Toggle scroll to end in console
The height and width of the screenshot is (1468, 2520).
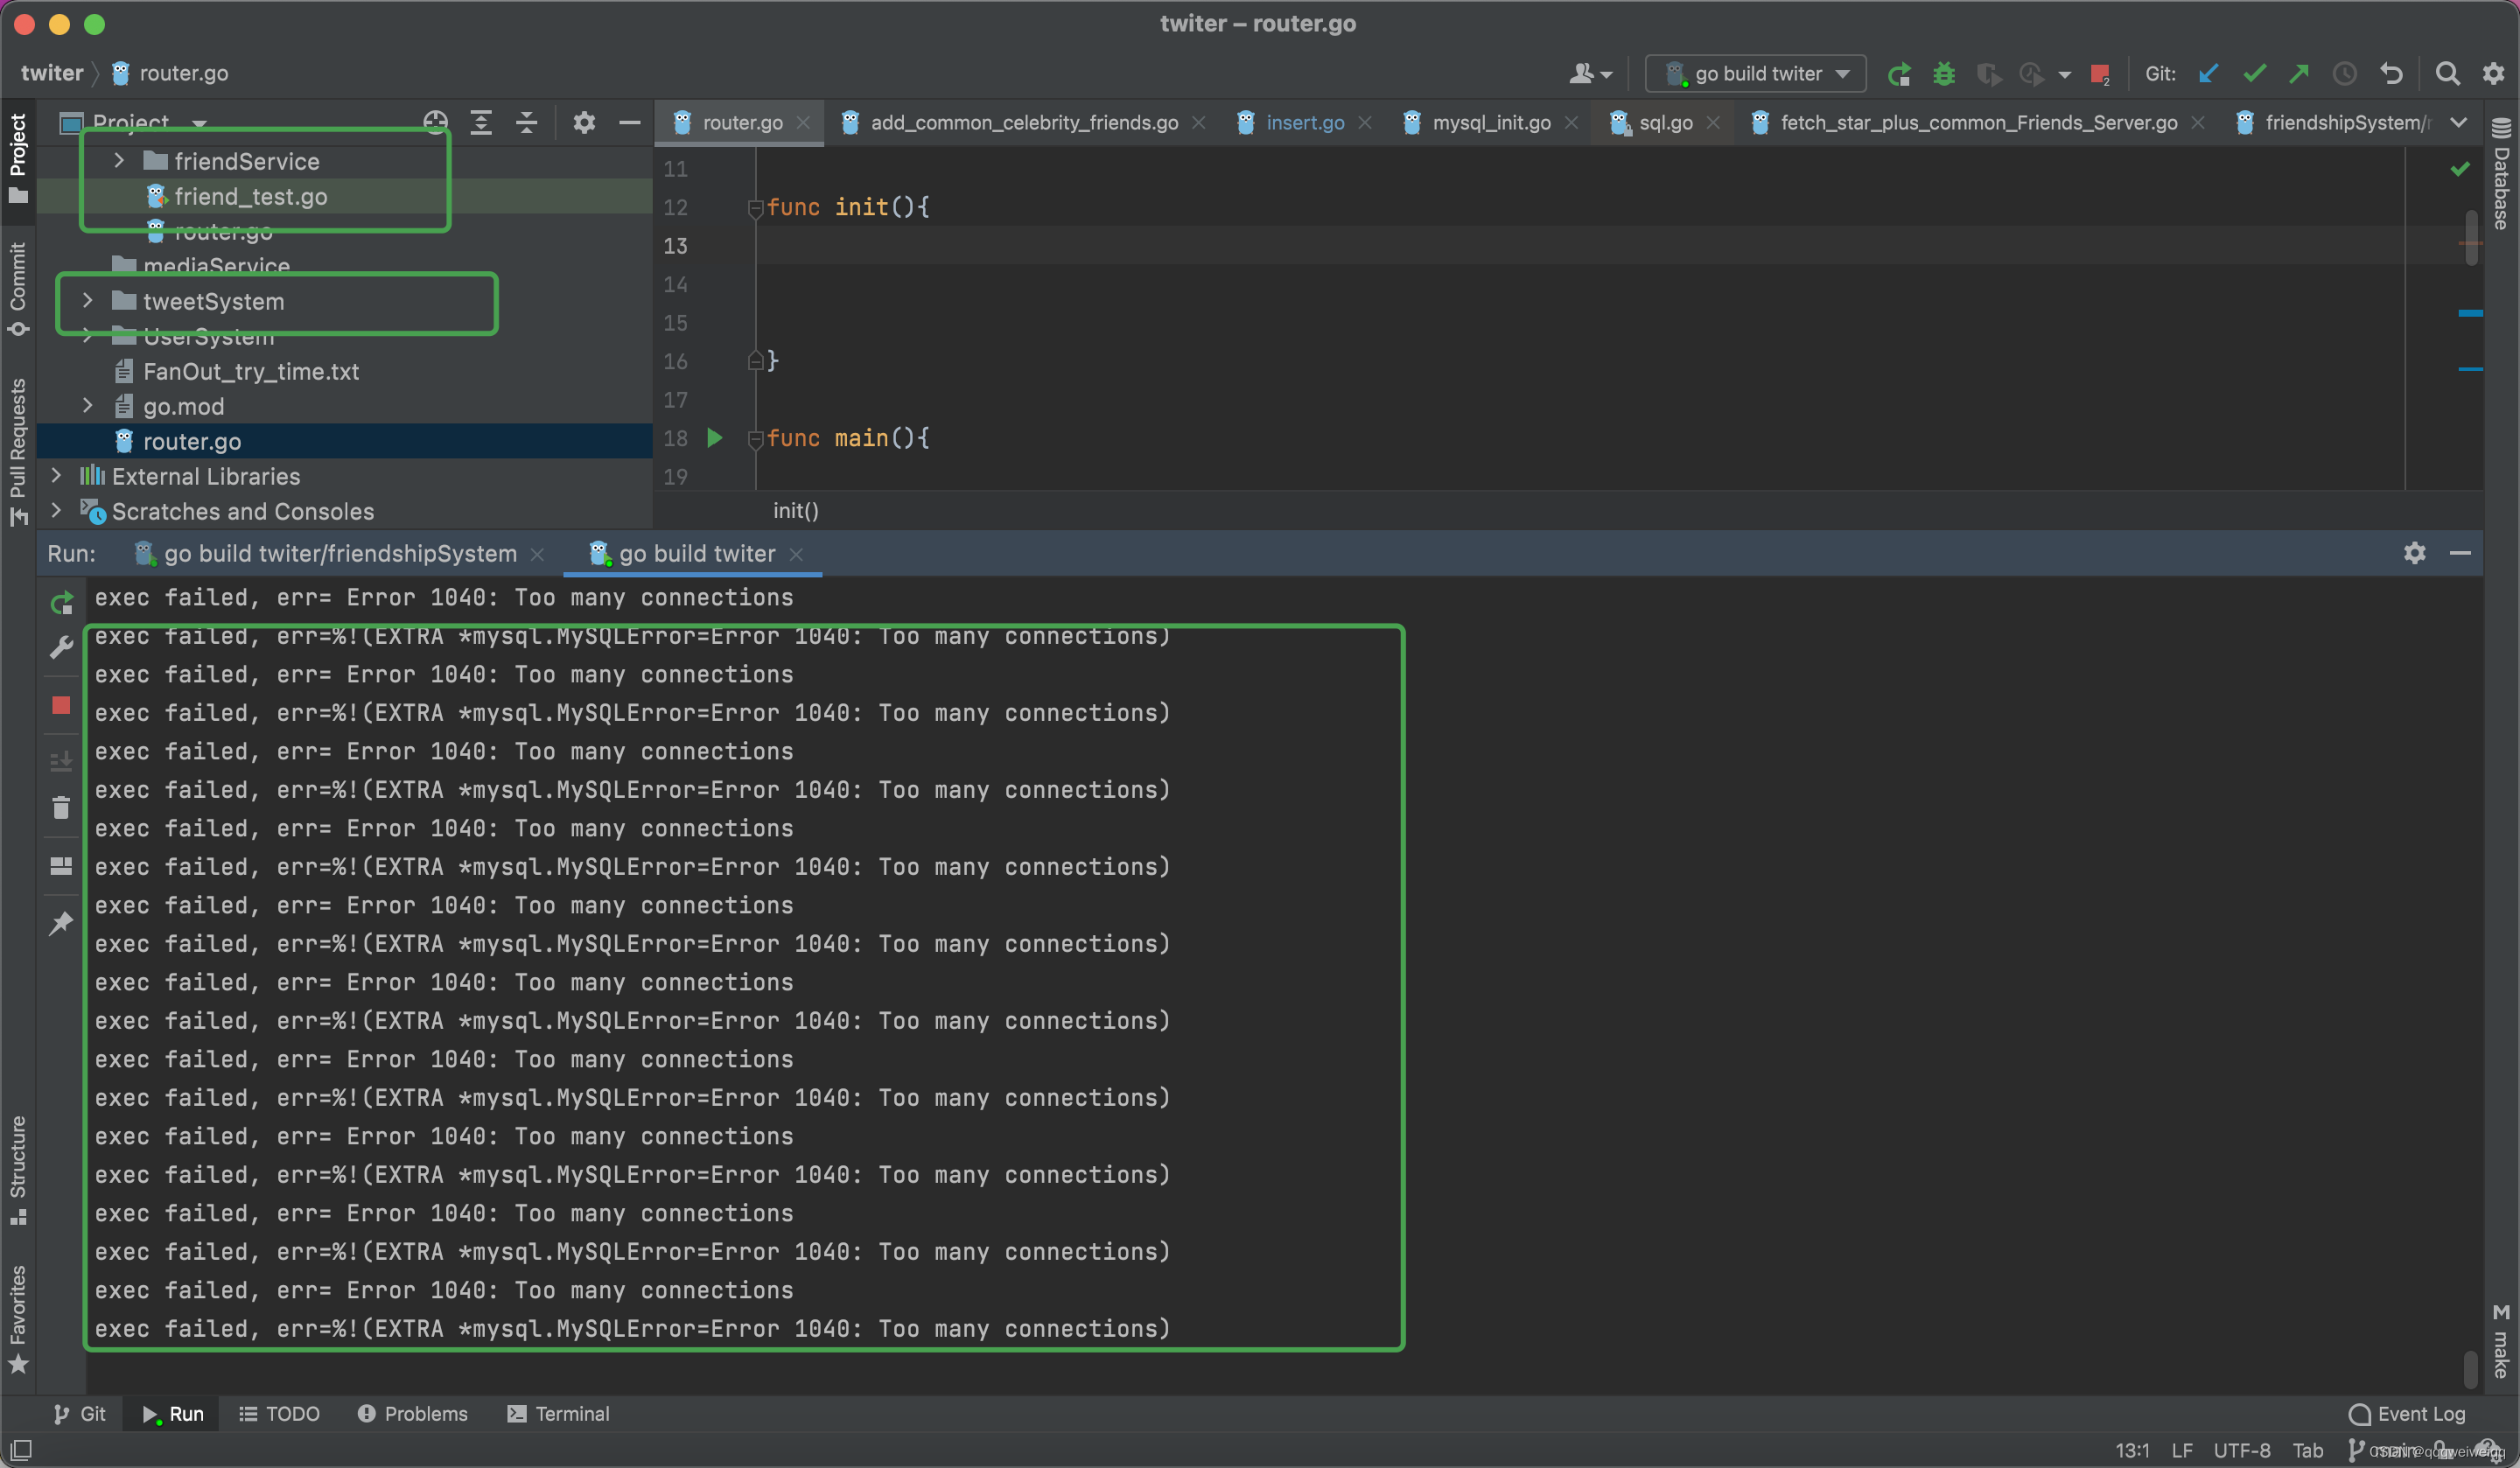pos(61,762)
